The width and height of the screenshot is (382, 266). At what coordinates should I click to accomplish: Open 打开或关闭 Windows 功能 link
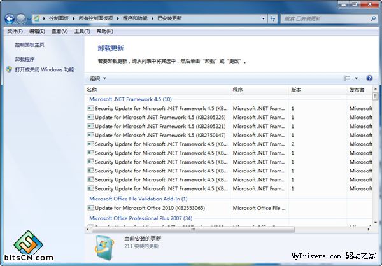[45, 69]
